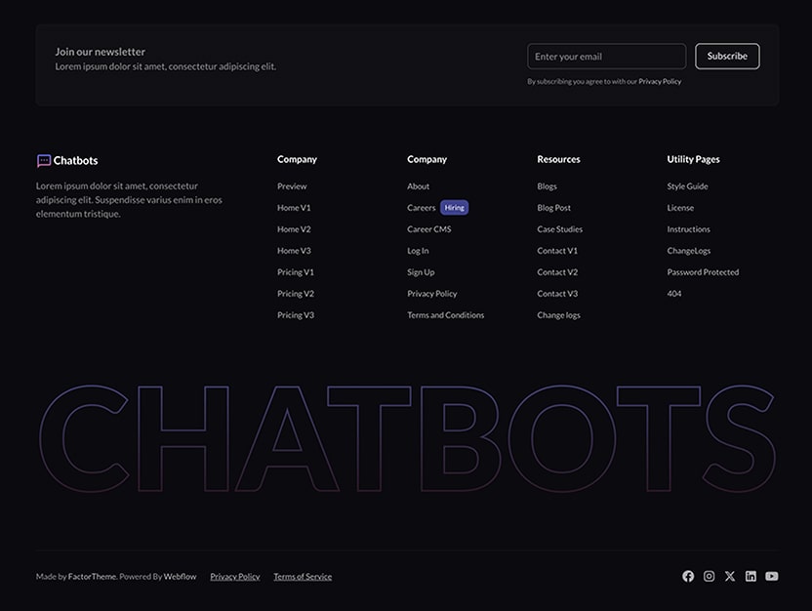812x611 pixels.
Task: Click Contact V2 in Resources column
Action: point(556,271)
